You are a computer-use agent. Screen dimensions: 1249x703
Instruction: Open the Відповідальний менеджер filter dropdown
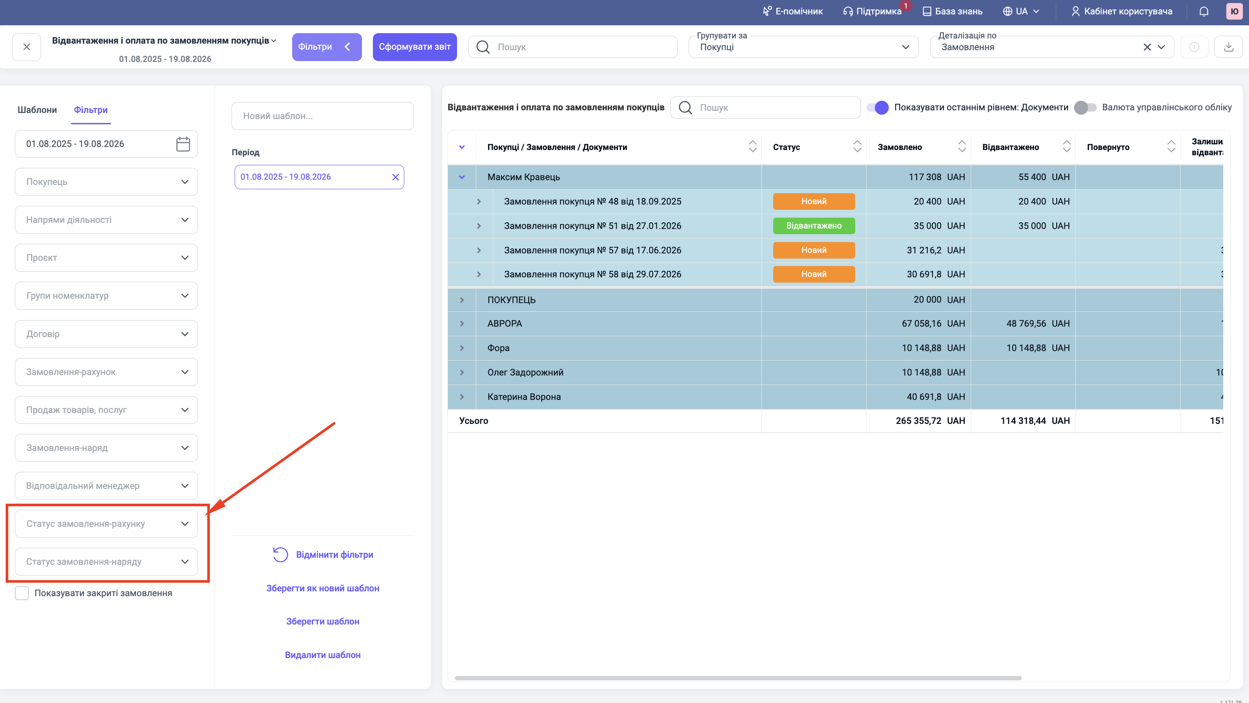point(106,486)
